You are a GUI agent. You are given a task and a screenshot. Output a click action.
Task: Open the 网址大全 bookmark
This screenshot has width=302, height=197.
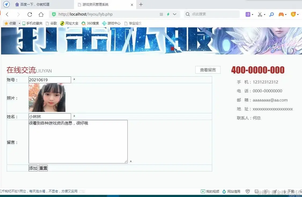(x=69, y=23)
